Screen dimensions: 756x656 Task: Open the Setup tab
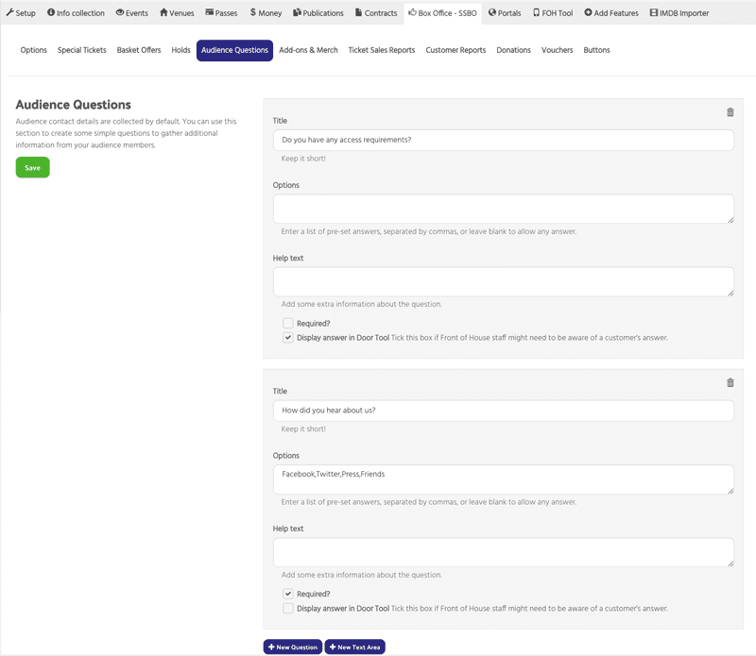point(21,13)
